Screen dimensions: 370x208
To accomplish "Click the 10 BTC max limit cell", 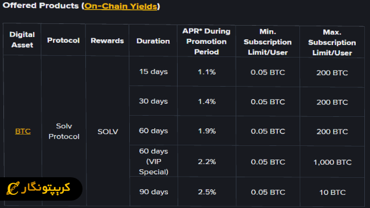I will pyautogui.click(x=332, y=193).
